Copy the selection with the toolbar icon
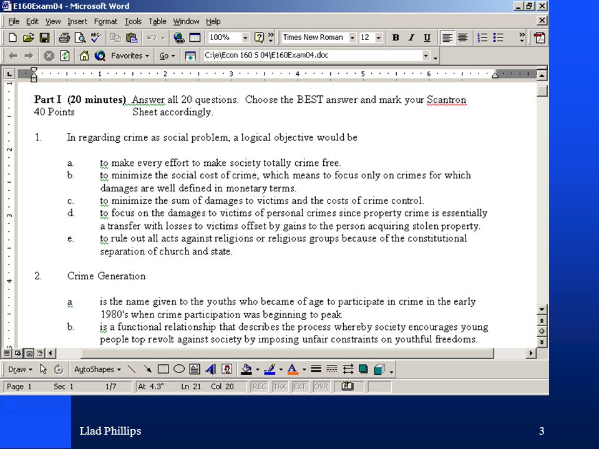The image size is (599, 449). 115,37
